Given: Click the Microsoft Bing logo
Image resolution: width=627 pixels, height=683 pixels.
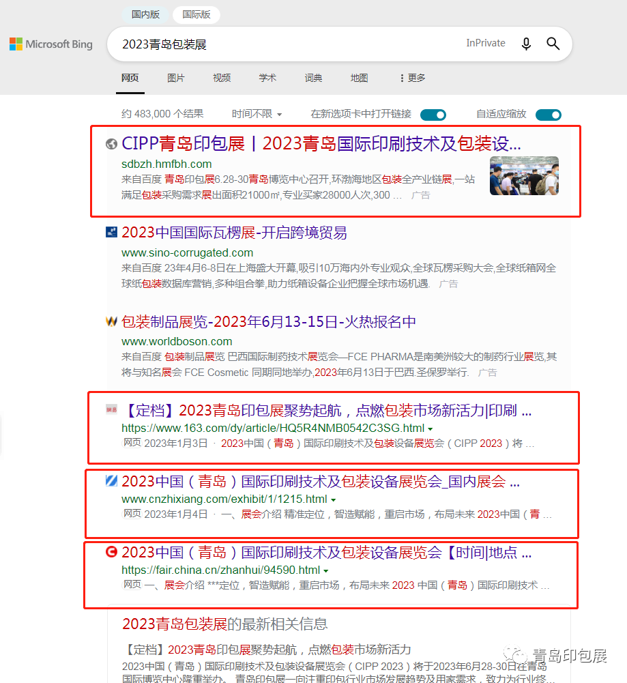Looking at the screenshot, I should point(51,44).
